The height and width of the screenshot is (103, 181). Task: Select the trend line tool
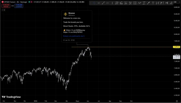point(103,3)
